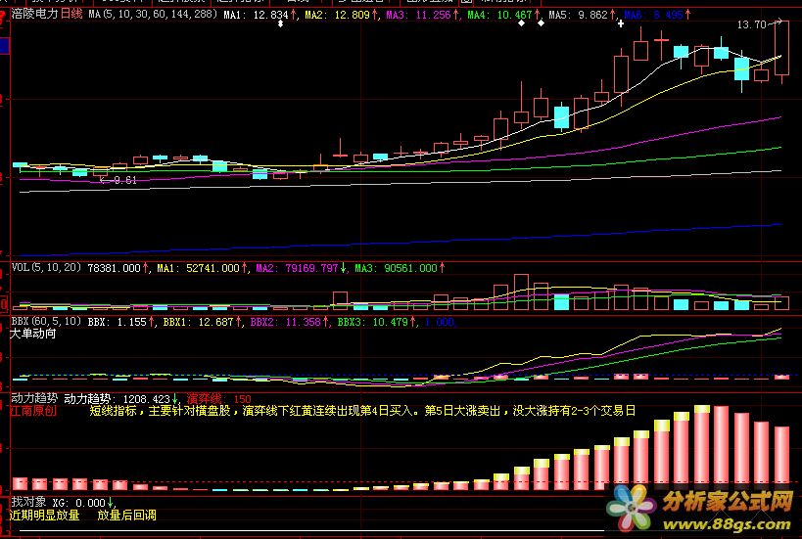Click the 江南原创 red label

click(x=33, y=412)
